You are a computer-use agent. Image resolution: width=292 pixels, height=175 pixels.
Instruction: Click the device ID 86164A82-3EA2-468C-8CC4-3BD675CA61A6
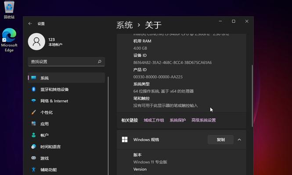tap(173, 63)
